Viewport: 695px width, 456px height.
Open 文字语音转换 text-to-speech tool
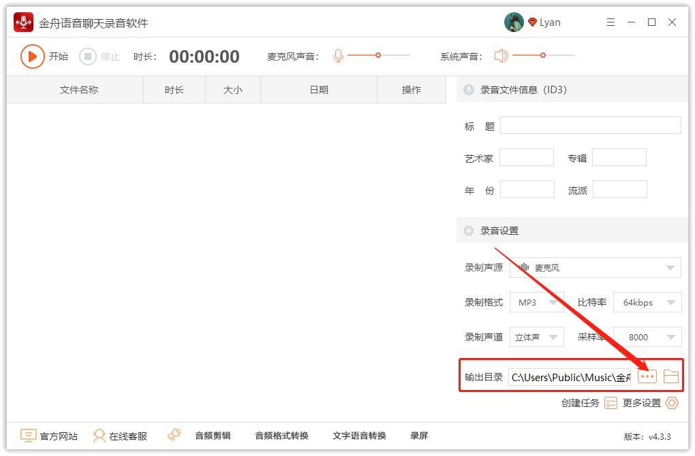(359, 436)
